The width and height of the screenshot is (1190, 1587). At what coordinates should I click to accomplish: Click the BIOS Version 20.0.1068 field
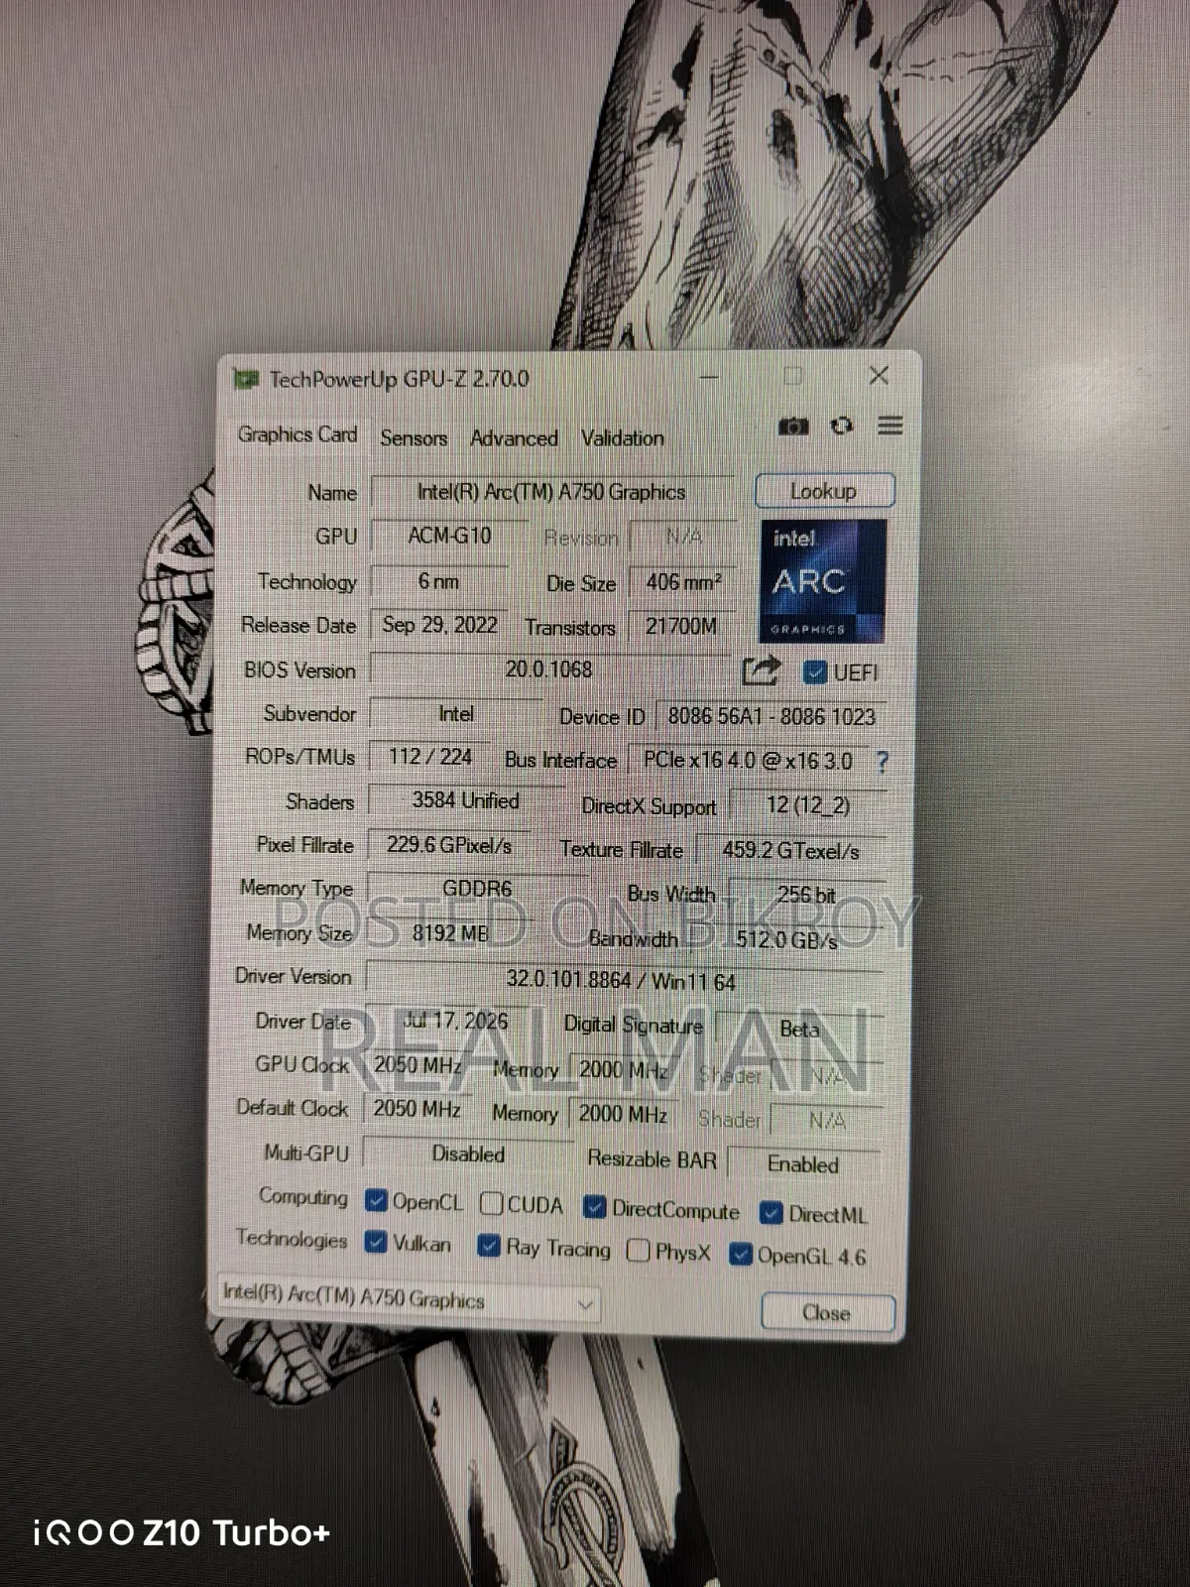(x=548, y=670)
